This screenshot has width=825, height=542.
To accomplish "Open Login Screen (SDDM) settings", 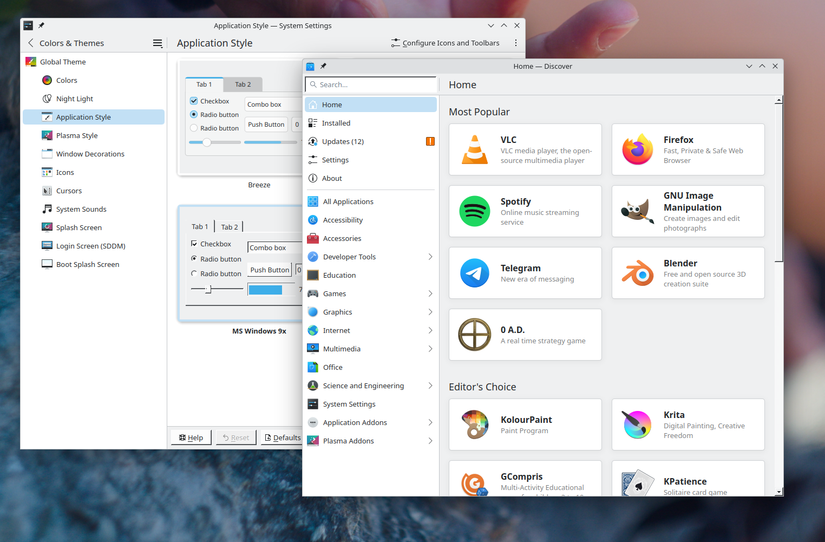I will click(x=94, y=246).
